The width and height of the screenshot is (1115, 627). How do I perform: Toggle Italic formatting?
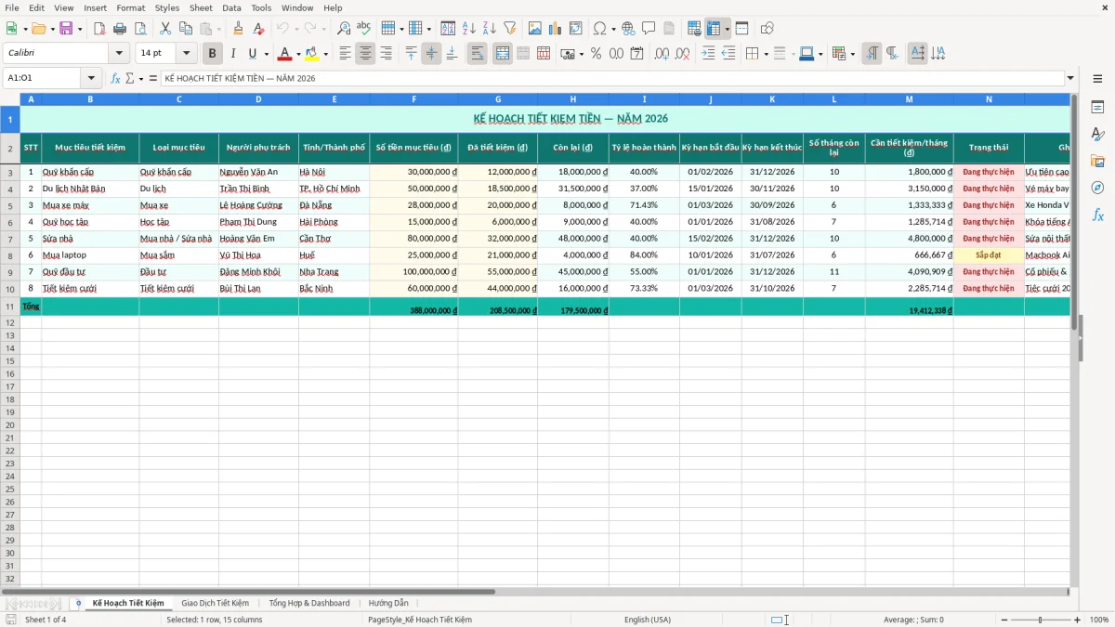pos(232,54)
